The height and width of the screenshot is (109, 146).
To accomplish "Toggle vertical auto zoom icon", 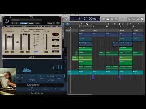I will click(x=120, y=24).
